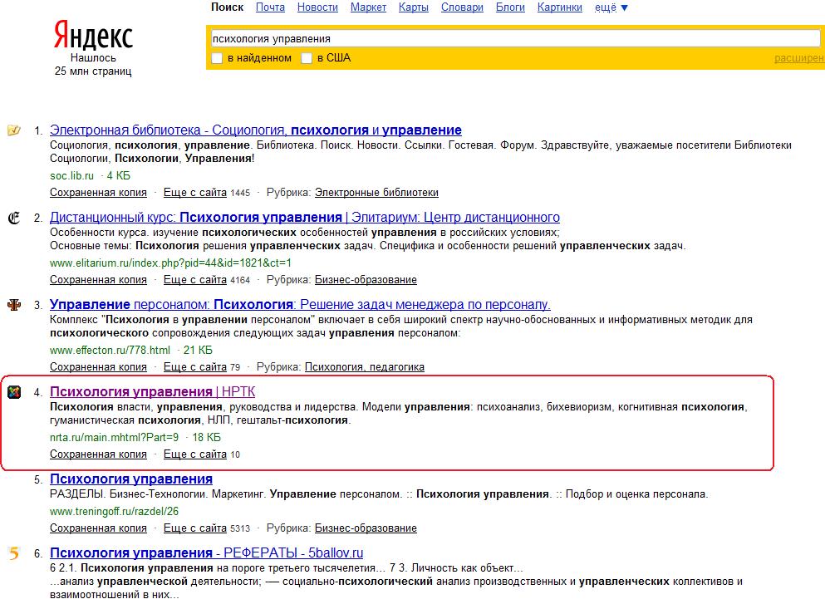This screenshot has width=825, height=604.
Task: Open result 'Электронная библиотека - Социология, психология и управление'
Action: point(256,130)
